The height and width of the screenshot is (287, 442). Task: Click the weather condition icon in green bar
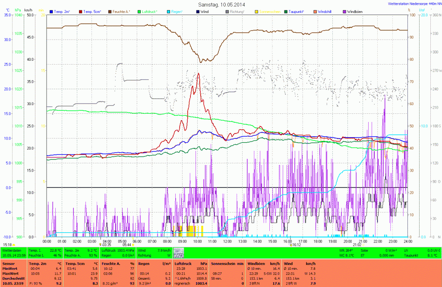pyautogui.click(x=179, y=253)
